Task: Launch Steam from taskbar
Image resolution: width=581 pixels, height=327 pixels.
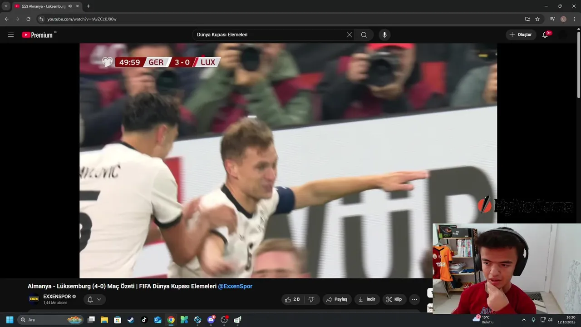Action: [x=131, y=320]
